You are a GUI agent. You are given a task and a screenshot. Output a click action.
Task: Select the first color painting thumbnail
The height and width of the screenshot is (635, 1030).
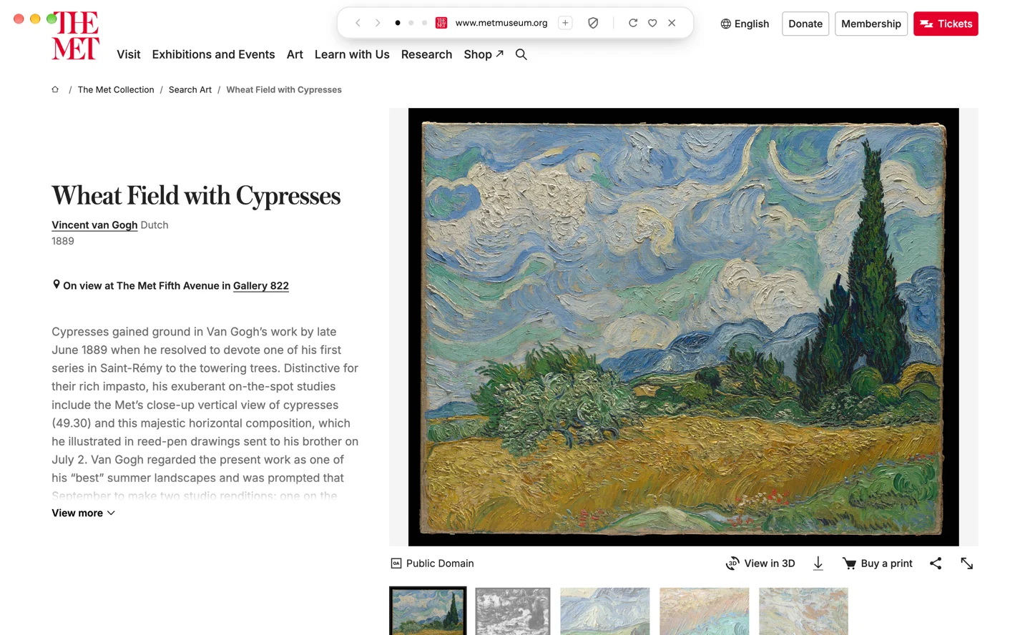point(428,611)
